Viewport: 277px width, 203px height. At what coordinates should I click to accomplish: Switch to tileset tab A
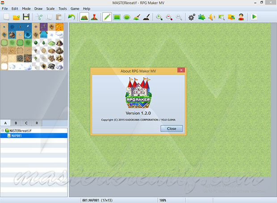click(5, 123)
